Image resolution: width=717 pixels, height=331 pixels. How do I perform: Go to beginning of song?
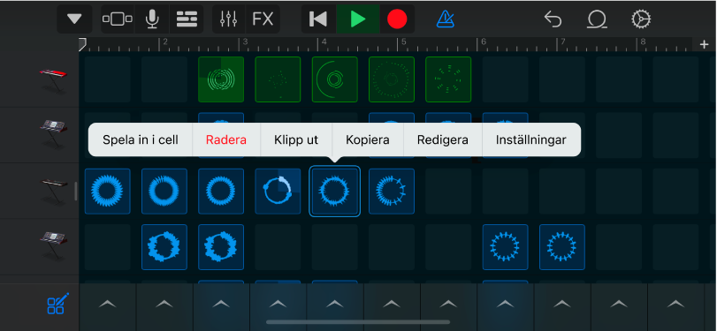click(318, 19)
